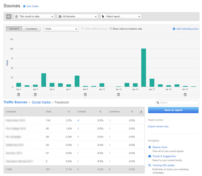Click the Apr 8 visits bar
This screenshot has height=176, width=202.
pyautogui.click(x=77, y=81)
